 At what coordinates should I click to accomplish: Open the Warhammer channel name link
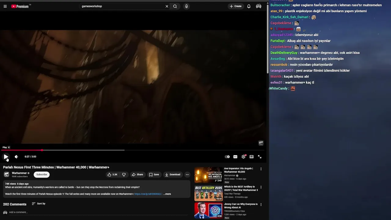pos(19,173)
